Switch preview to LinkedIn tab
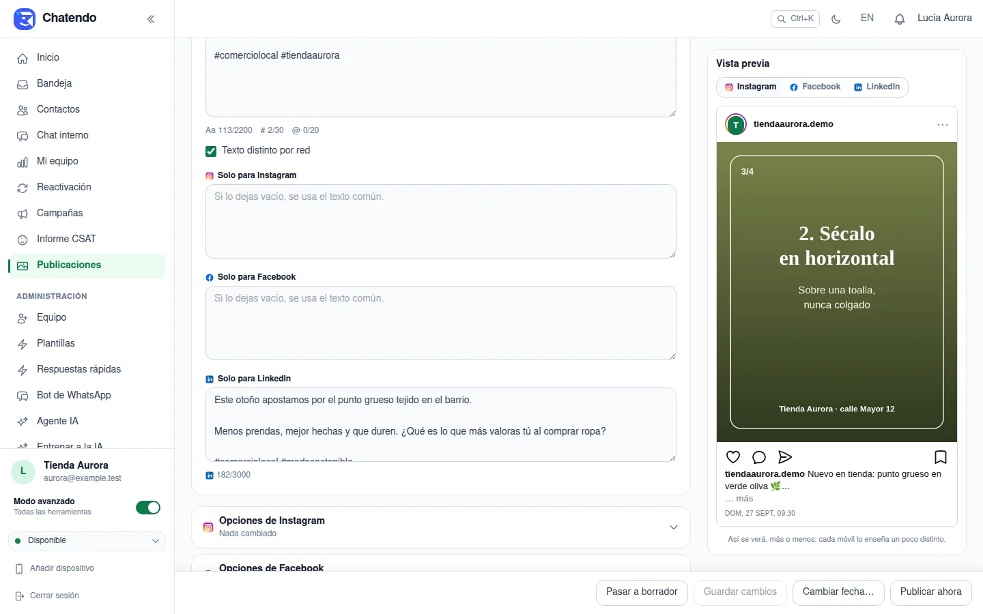 click(877, 87)
